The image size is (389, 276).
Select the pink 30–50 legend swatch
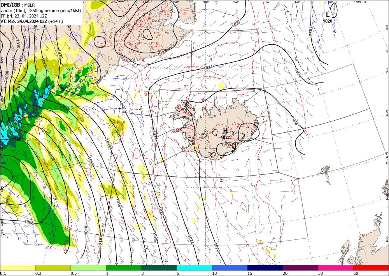pos(336,267)
